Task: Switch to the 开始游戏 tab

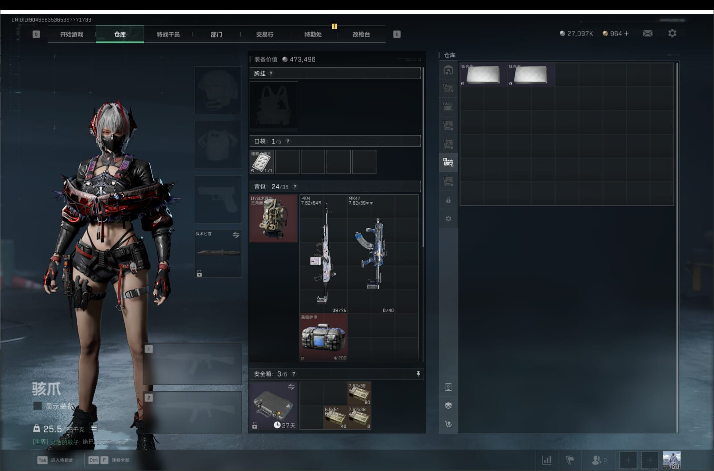Action: tap(72, 34)
